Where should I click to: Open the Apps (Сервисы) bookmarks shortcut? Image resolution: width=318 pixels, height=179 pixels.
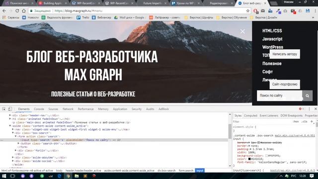point(11,18)
